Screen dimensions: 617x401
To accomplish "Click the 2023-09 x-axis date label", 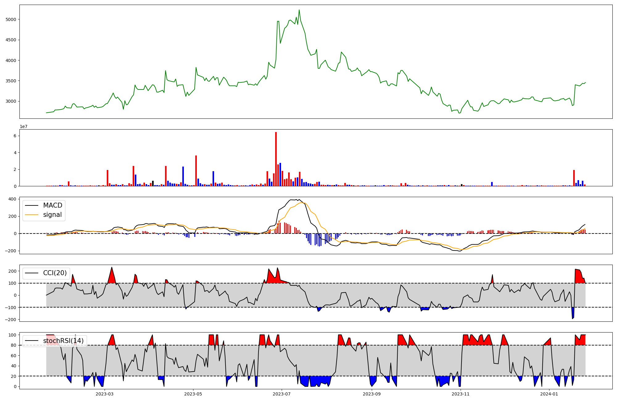I will 372,394.
